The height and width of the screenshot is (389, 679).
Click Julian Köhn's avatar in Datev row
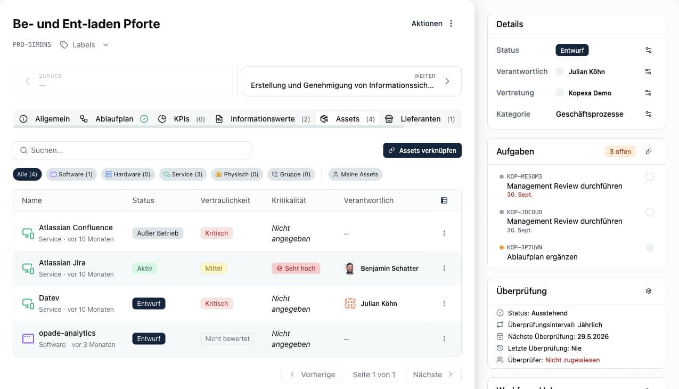(x=350, y=304)
